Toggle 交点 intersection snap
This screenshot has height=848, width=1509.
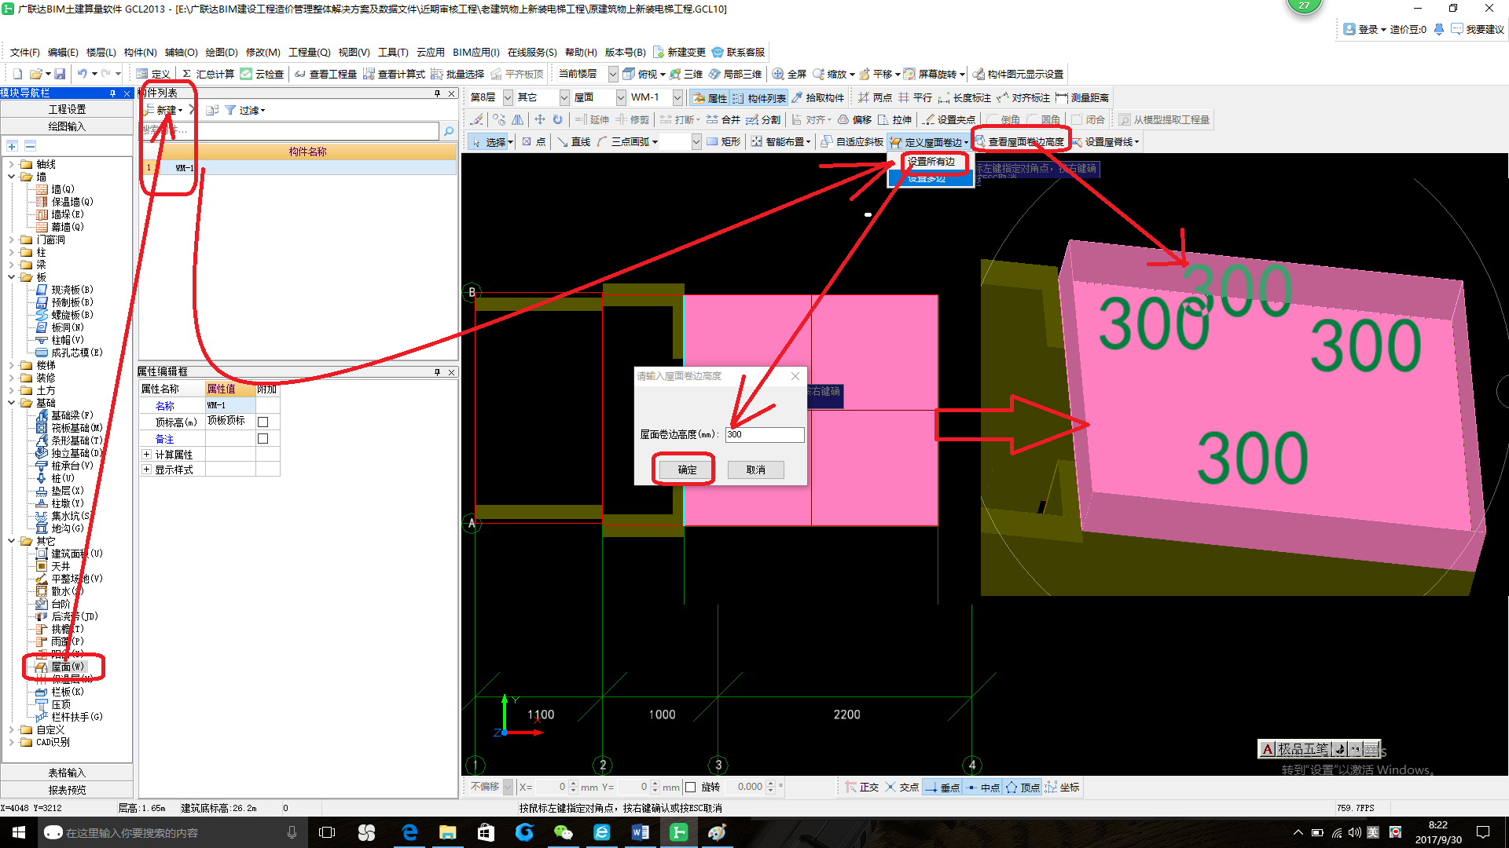901,787
